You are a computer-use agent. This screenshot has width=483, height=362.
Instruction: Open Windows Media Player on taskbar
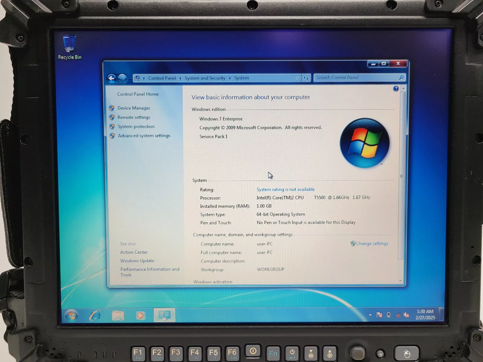pyautogui.click(x=140, y=316)
